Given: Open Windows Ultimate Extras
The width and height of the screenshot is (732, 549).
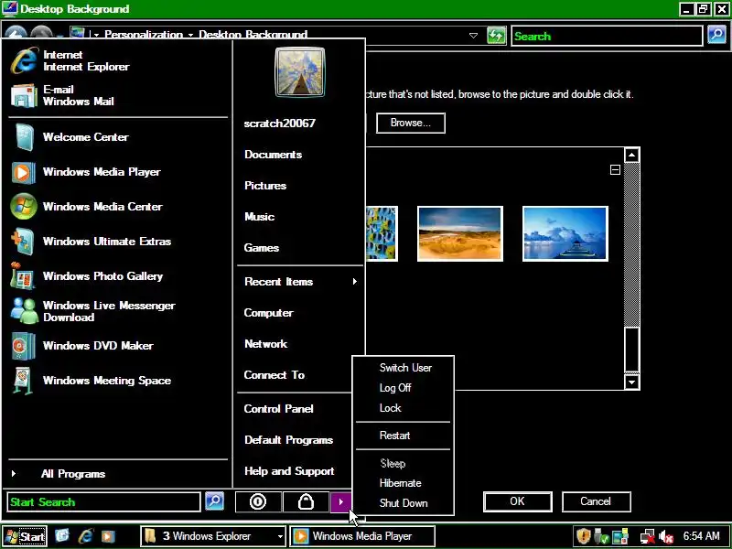Looking at the screenshot, I should click(x=91, y=242).
